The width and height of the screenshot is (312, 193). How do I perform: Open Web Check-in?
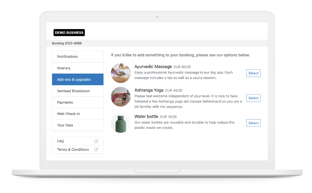click(x=78, y=114)
